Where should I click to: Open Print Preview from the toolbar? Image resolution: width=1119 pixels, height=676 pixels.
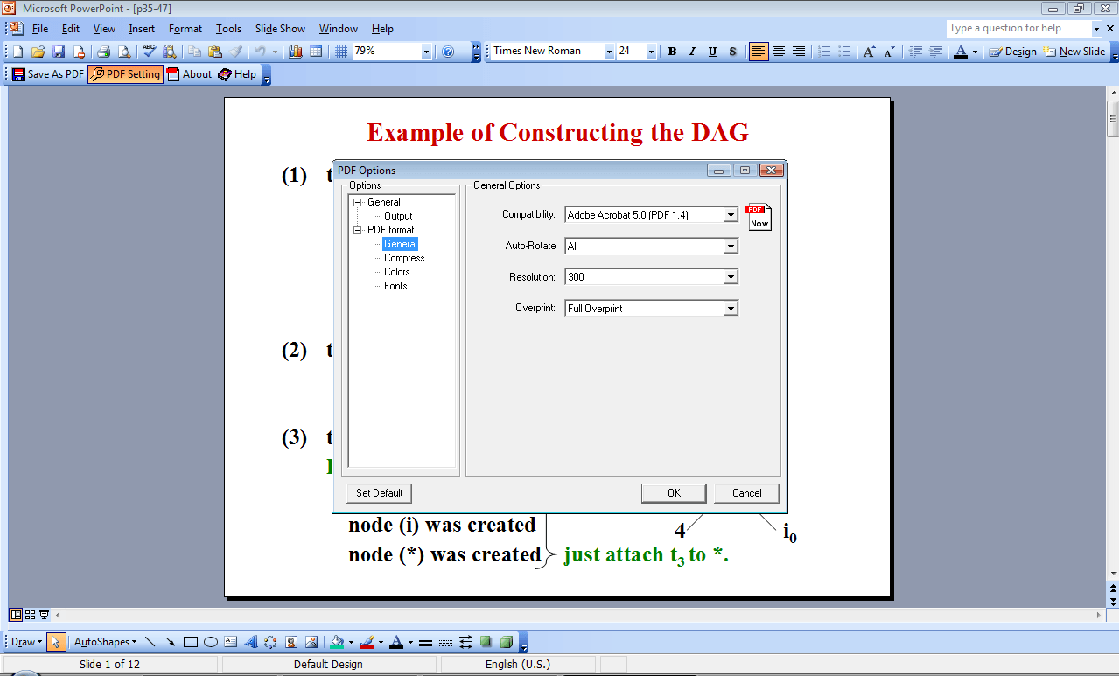(x=124, y=52)
